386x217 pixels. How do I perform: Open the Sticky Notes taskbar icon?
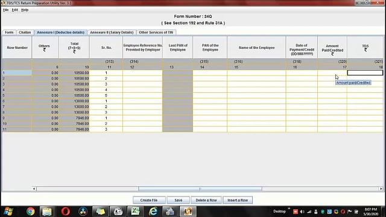tap(100, 212)
